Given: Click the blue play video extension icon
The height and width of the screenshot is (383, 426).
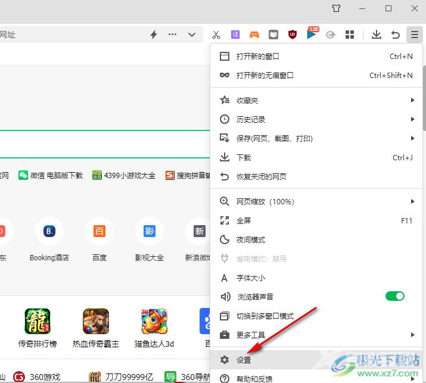Looking at the screenshot, I should pos(312,34).
